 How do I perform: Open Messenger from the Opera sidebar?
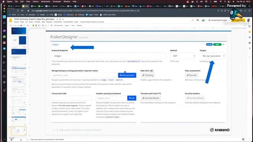4,31
